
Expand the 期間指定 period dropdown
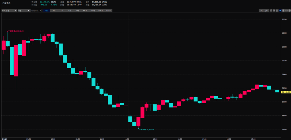pyautogui.click(x=36, y=10)
